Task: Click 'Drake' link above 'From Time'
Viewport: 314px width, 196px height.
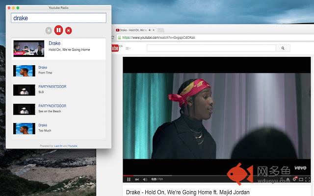Action: click(43, 68)
